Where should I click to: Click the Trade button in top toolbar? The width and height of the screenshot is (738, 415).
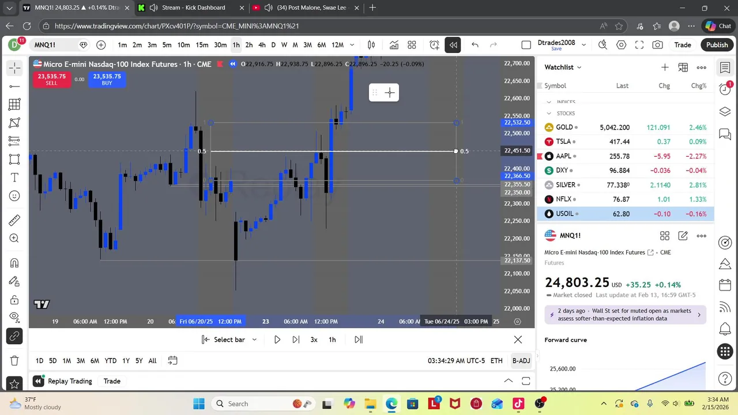click(683, 45)
